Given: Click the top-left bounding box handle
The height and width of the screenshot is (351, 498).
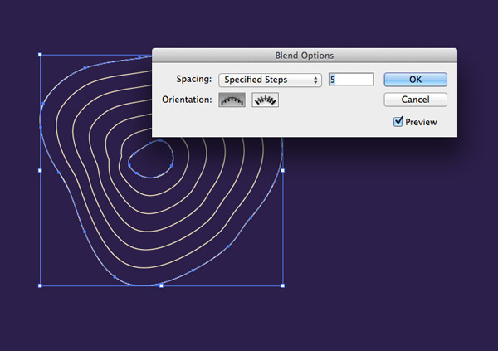Looking at the screenshot, I should coord(40,56).
